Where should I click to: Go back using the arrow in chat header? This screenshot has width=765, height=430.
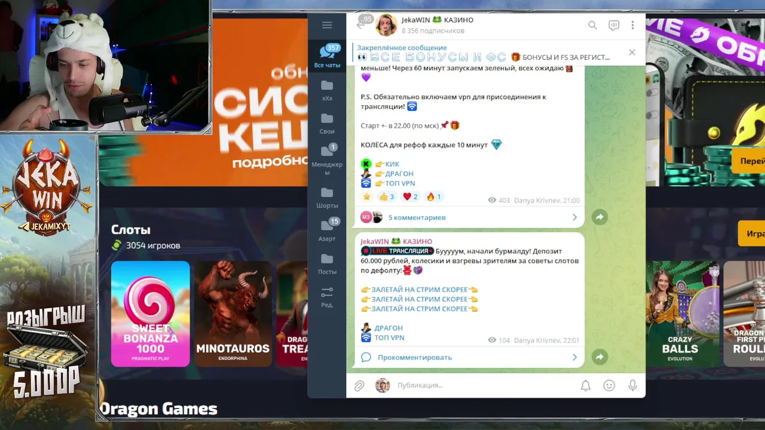point(360,24)
